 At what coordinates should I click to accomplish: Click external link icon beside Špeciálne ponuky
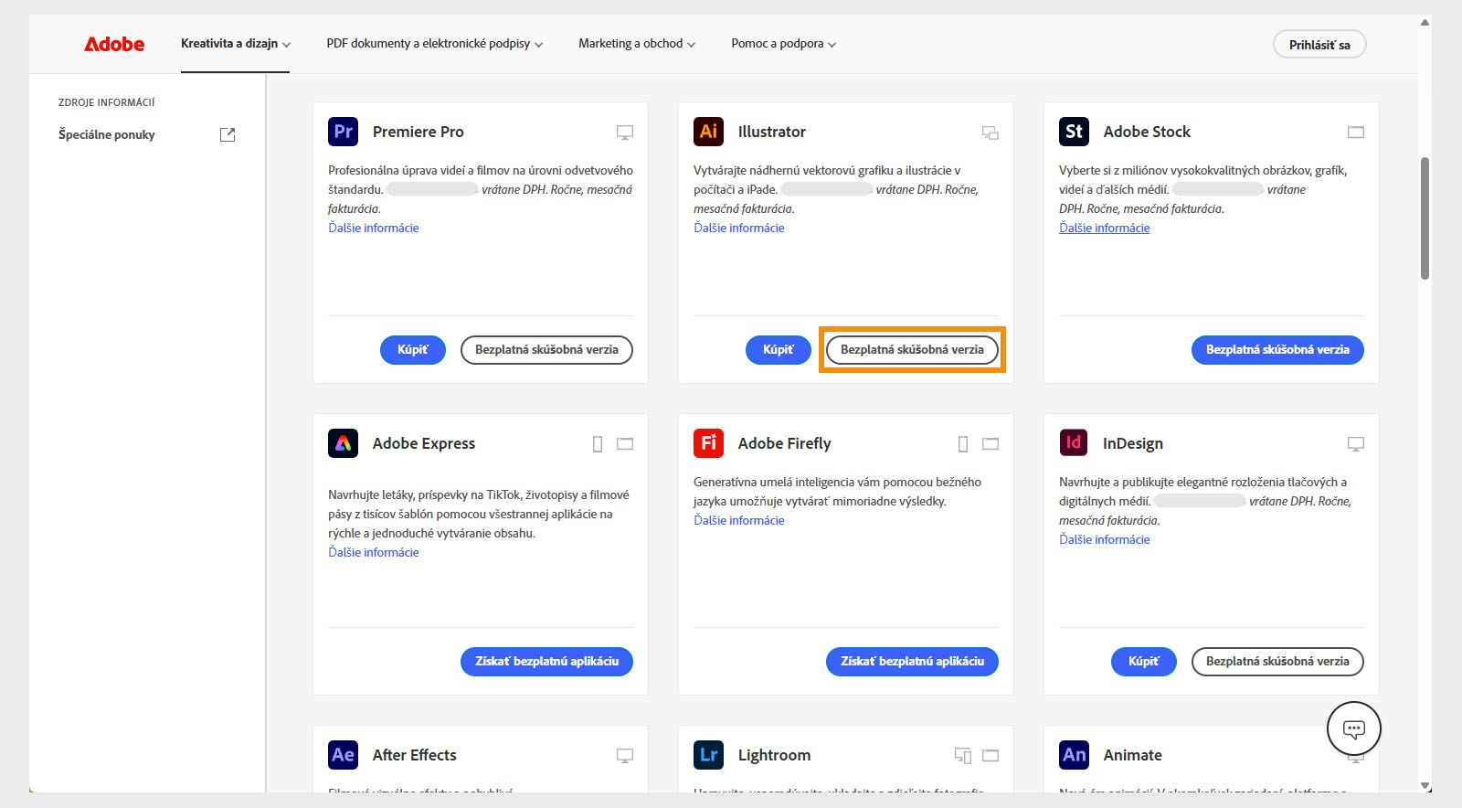pyautogui.click(x=228, y=135)
